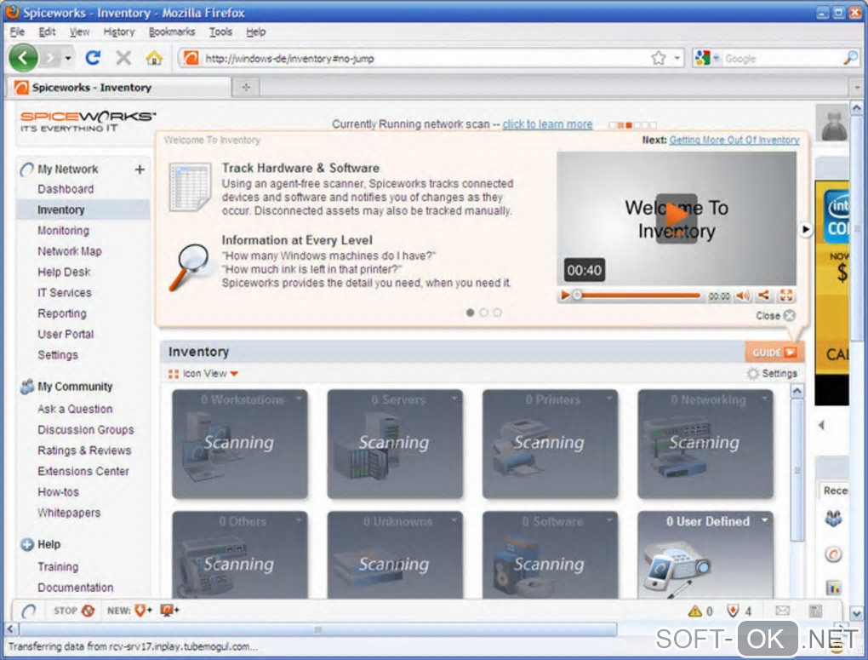Open Networking tile dropdown arrow
868x660 pixels.
coord(764,399)
